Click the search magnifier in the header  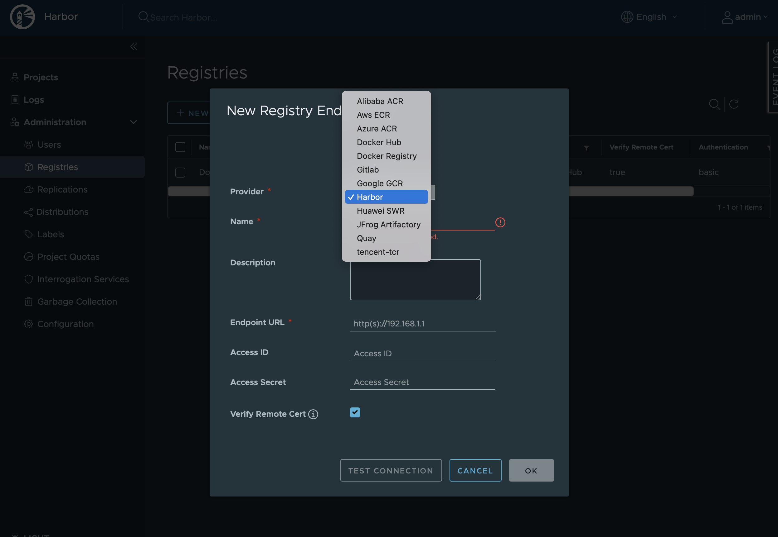coord(143,17)
